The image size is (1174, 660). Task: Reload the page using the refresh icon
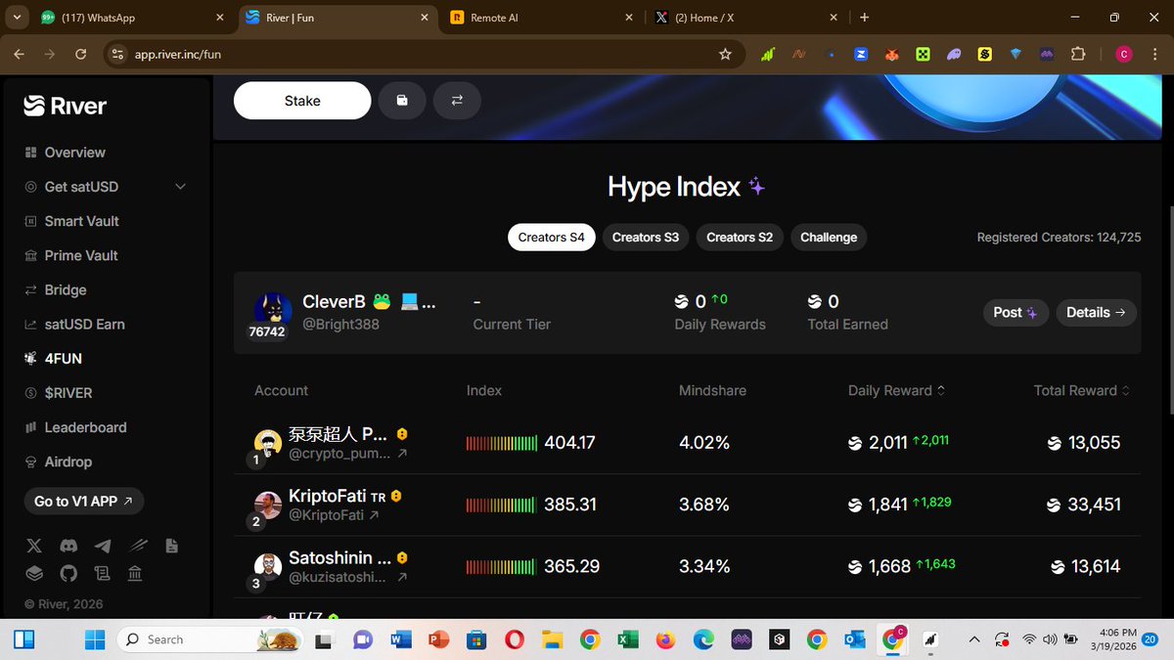point(81,55)
